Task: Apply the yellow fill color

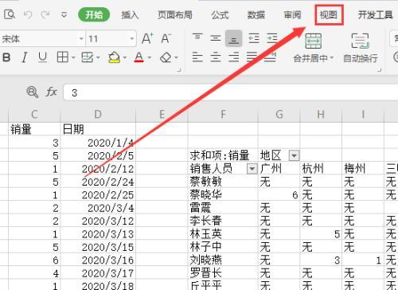Action: point(115,57)
